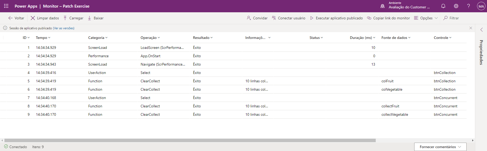Select the LoadScreen (ScrPerforma... row

click(233, 48)
